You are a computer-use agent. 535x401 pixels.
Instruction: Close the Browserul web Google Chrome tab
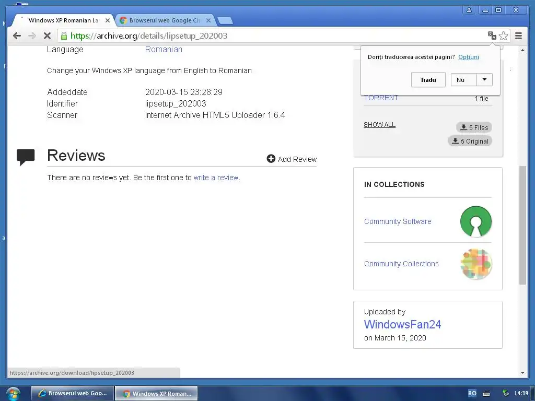[208, 20]
